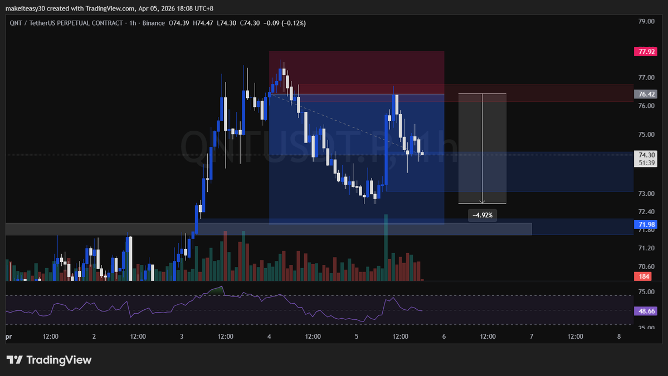Click day 5 on the time axis

click(x=357, y=337)
